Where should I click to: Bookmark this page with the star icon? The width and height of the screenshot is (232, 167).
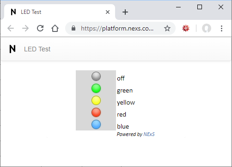[167, 28]
